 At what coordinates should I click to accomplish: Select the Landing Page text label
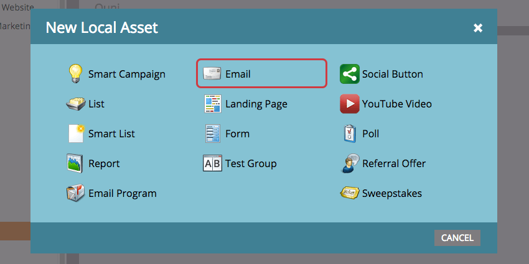256,104
